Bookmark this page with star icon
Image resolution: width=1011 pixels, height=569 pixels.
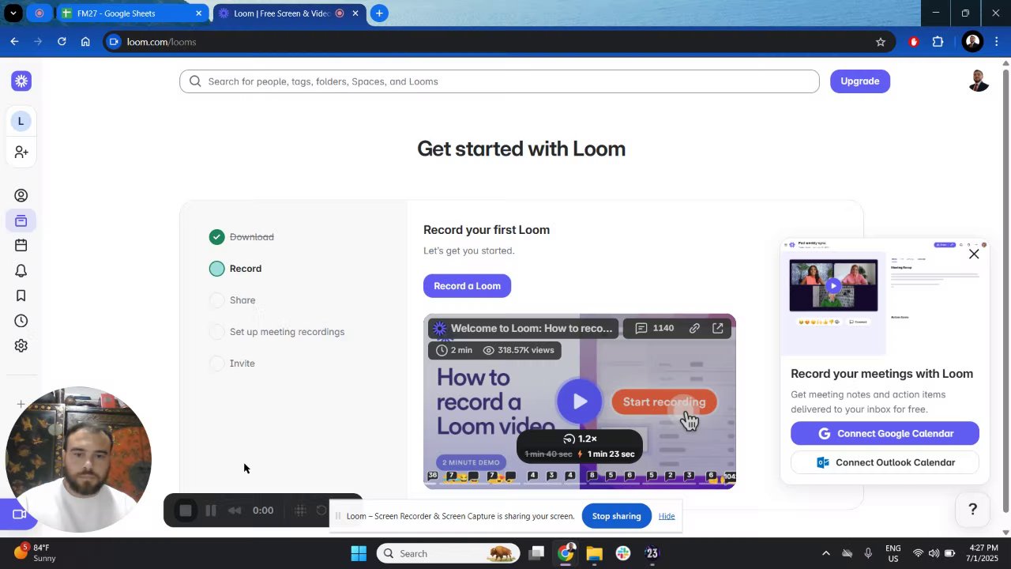(x=881, y=42)
